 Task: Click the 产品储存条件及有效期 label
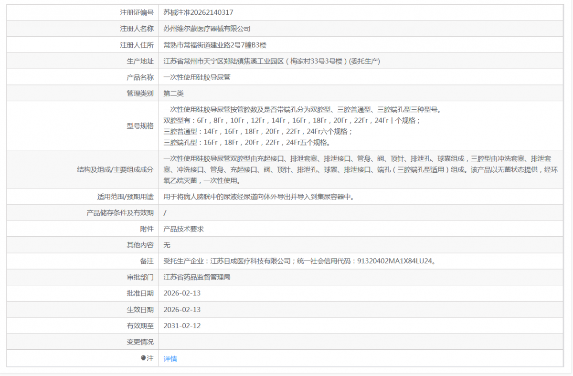(x=120, y=213)
